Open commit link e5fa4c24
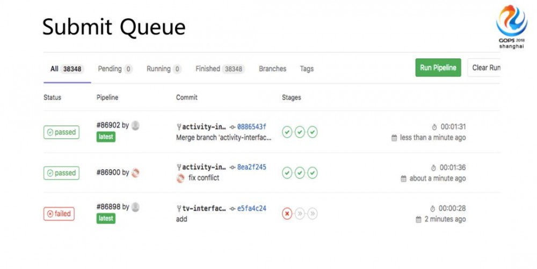The height and width of the screenshot is (269, 537). coord(251,208)
